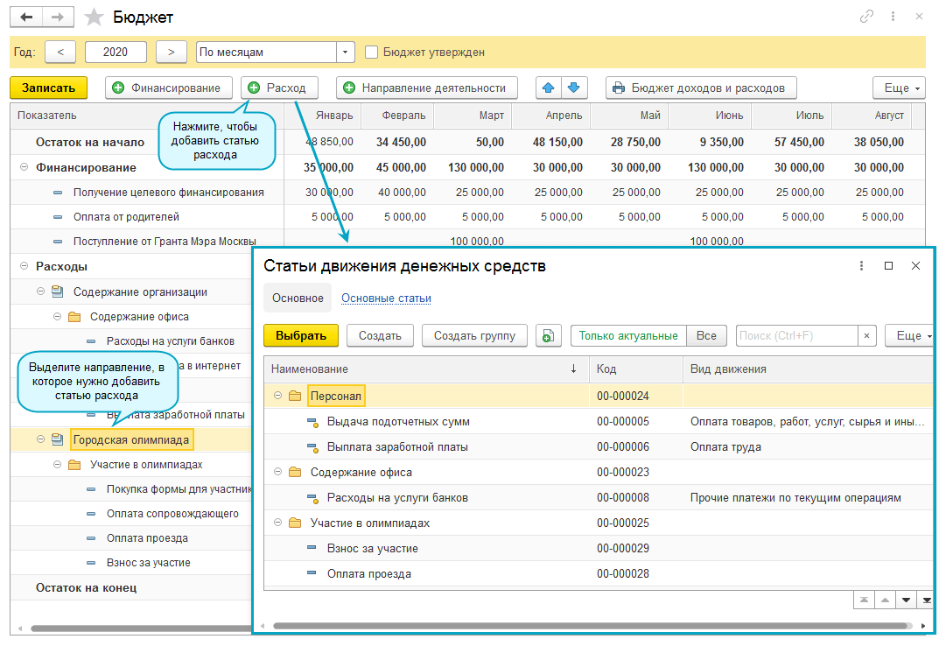The width and height of the screenshot is (946, 646).
Task: Move row up with blue arrow
Action: point(549,88)
